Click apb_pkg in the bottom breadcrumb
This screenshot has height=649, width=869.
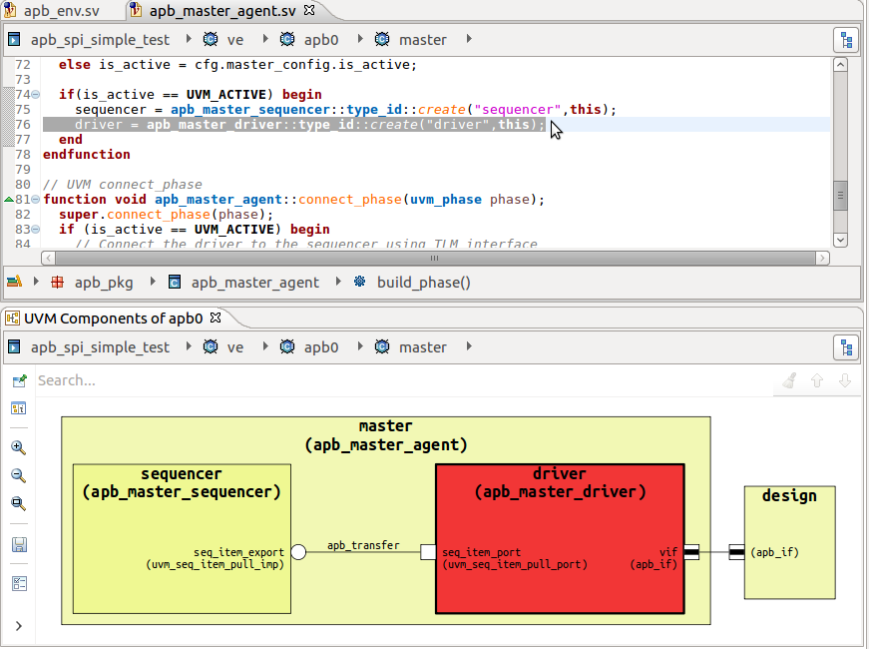(104, 283)
